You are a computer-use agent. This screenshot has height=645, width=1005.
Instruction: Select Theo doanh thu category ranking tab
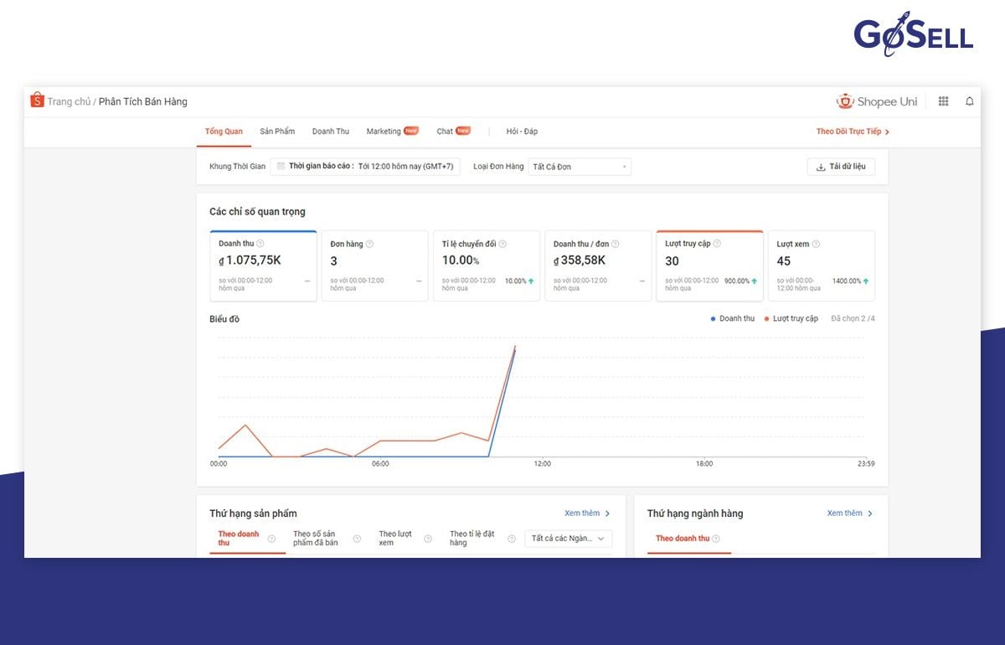(683, 539)
